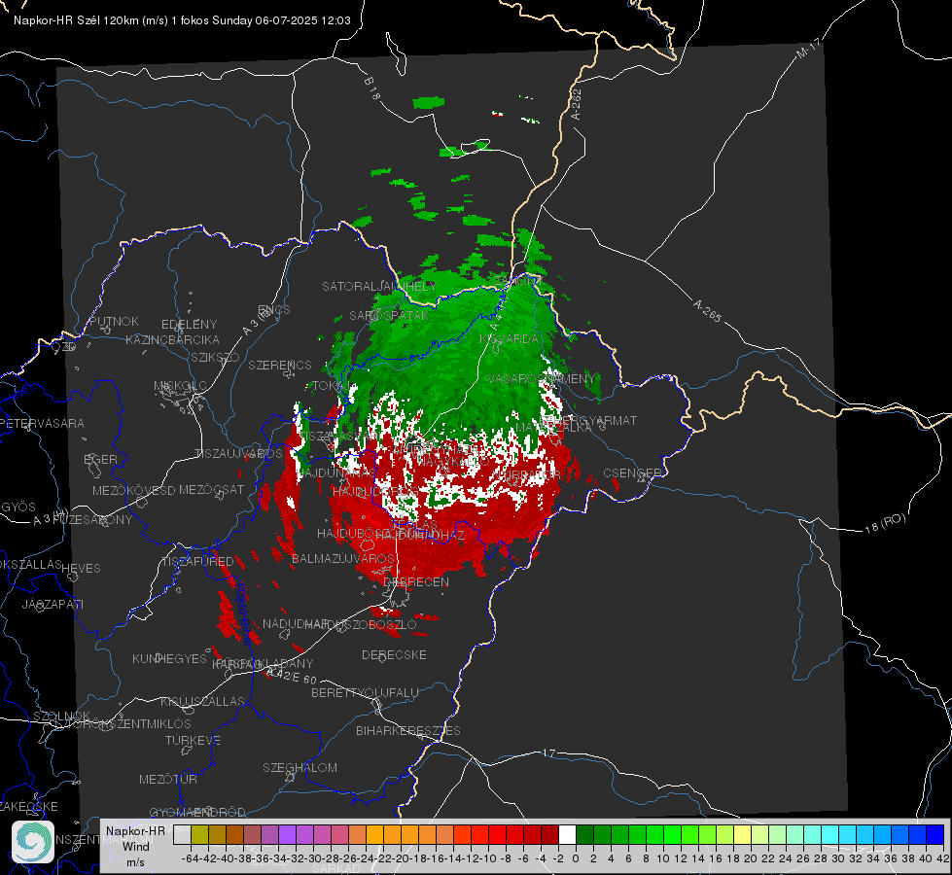The width and height of the screenshot is (952, 875).
Task: Click the Napkor-HR swirl logo icon
Action: tap(33, 842)
